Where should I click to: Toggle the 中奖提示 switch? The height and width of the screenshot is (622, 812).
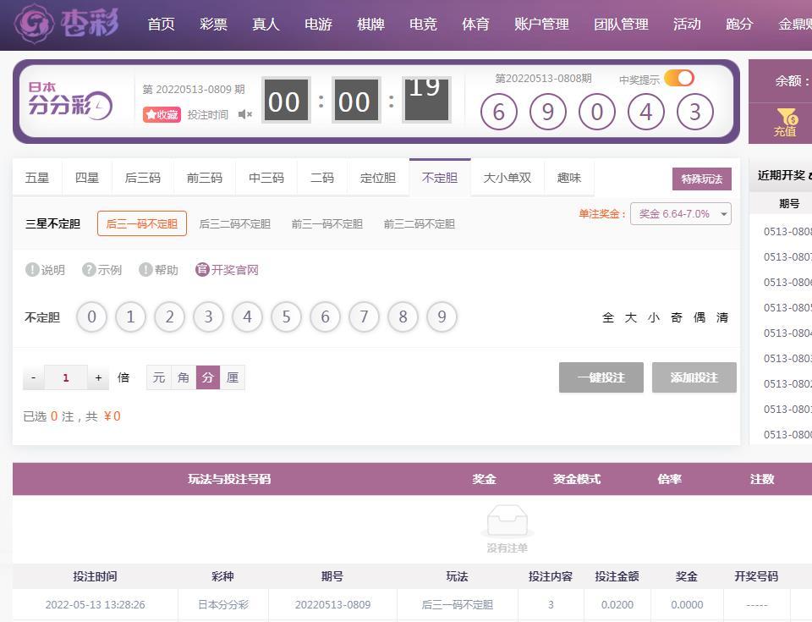tap(679, 78)
